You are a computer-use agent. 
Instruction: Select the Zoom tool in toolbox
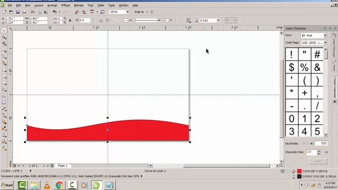click(x=4, y=50)
